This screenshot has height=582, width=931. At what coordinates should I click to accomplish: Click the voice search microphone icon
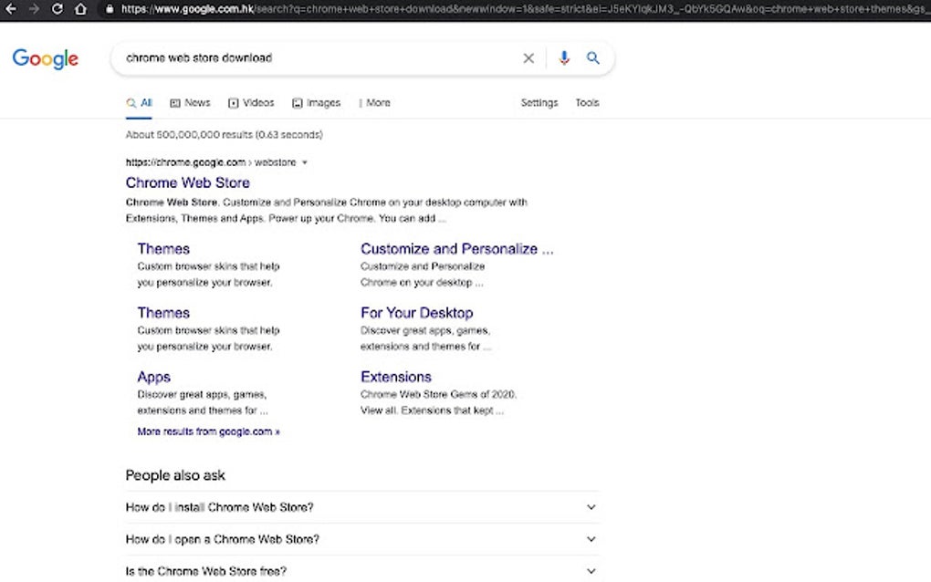[x=564, y=57]
